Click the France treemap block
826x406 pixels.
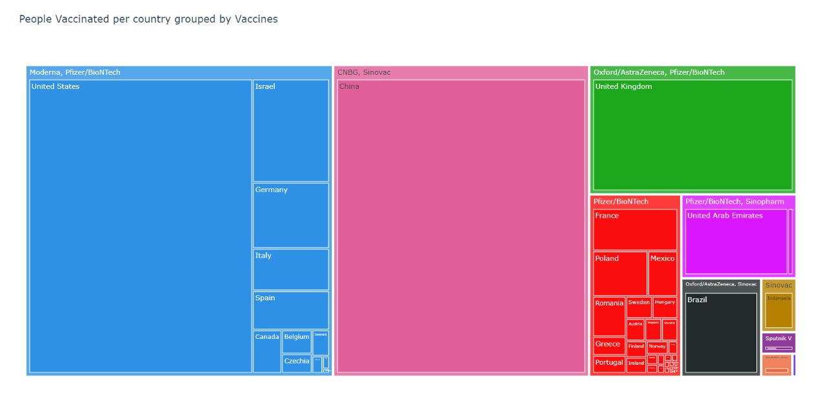(635, 229)
